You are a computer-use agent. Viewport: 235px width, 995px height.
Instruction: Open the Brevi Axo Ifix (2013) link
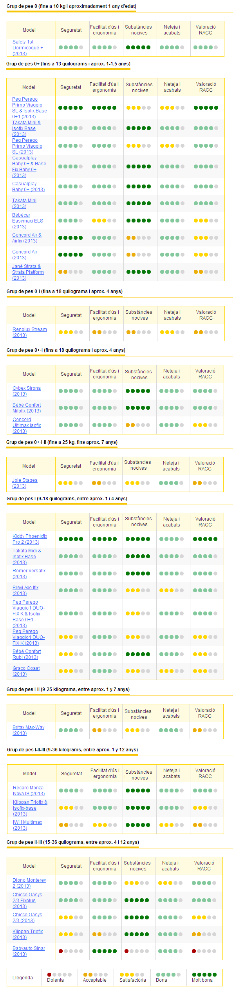coord(25,590)
